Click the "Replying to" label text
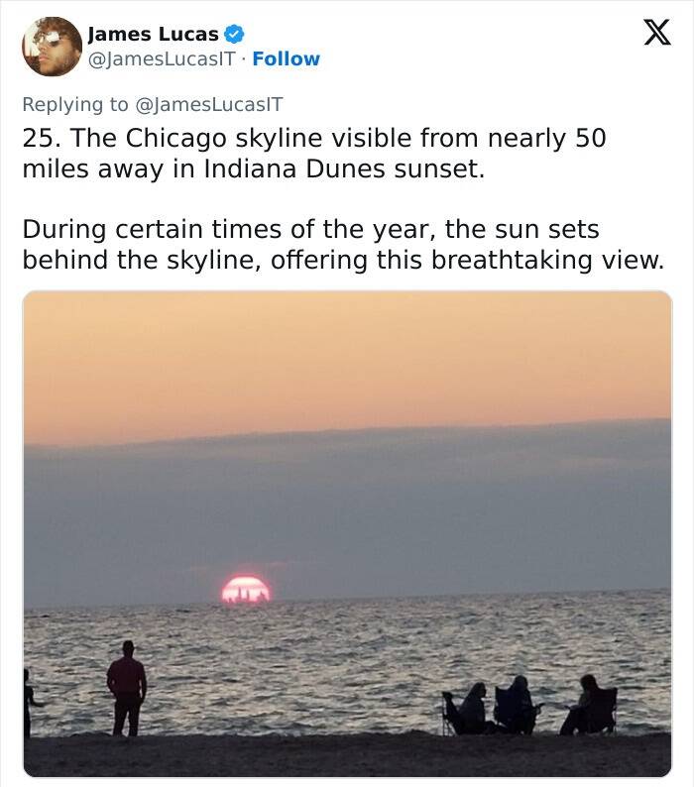694x787 pixels. (x=75, y=103)
